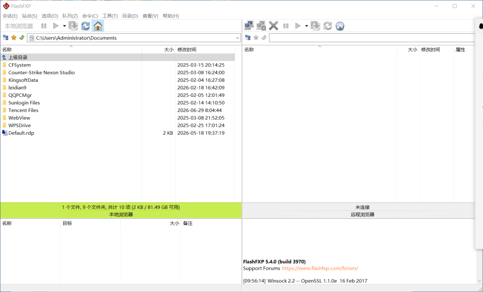Select the Default.rdp file

click(x=117, y=133)
